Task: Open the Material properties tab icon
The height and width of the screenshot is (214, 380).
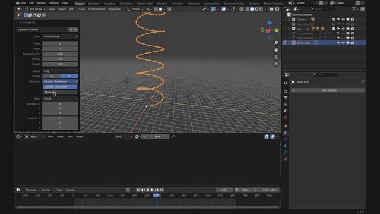Action: click(x=286, y=159)
